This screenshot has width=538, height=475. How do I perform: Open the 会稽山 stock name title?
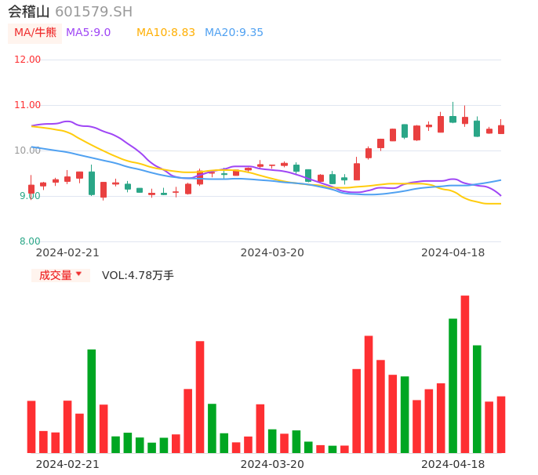[29, 12]
